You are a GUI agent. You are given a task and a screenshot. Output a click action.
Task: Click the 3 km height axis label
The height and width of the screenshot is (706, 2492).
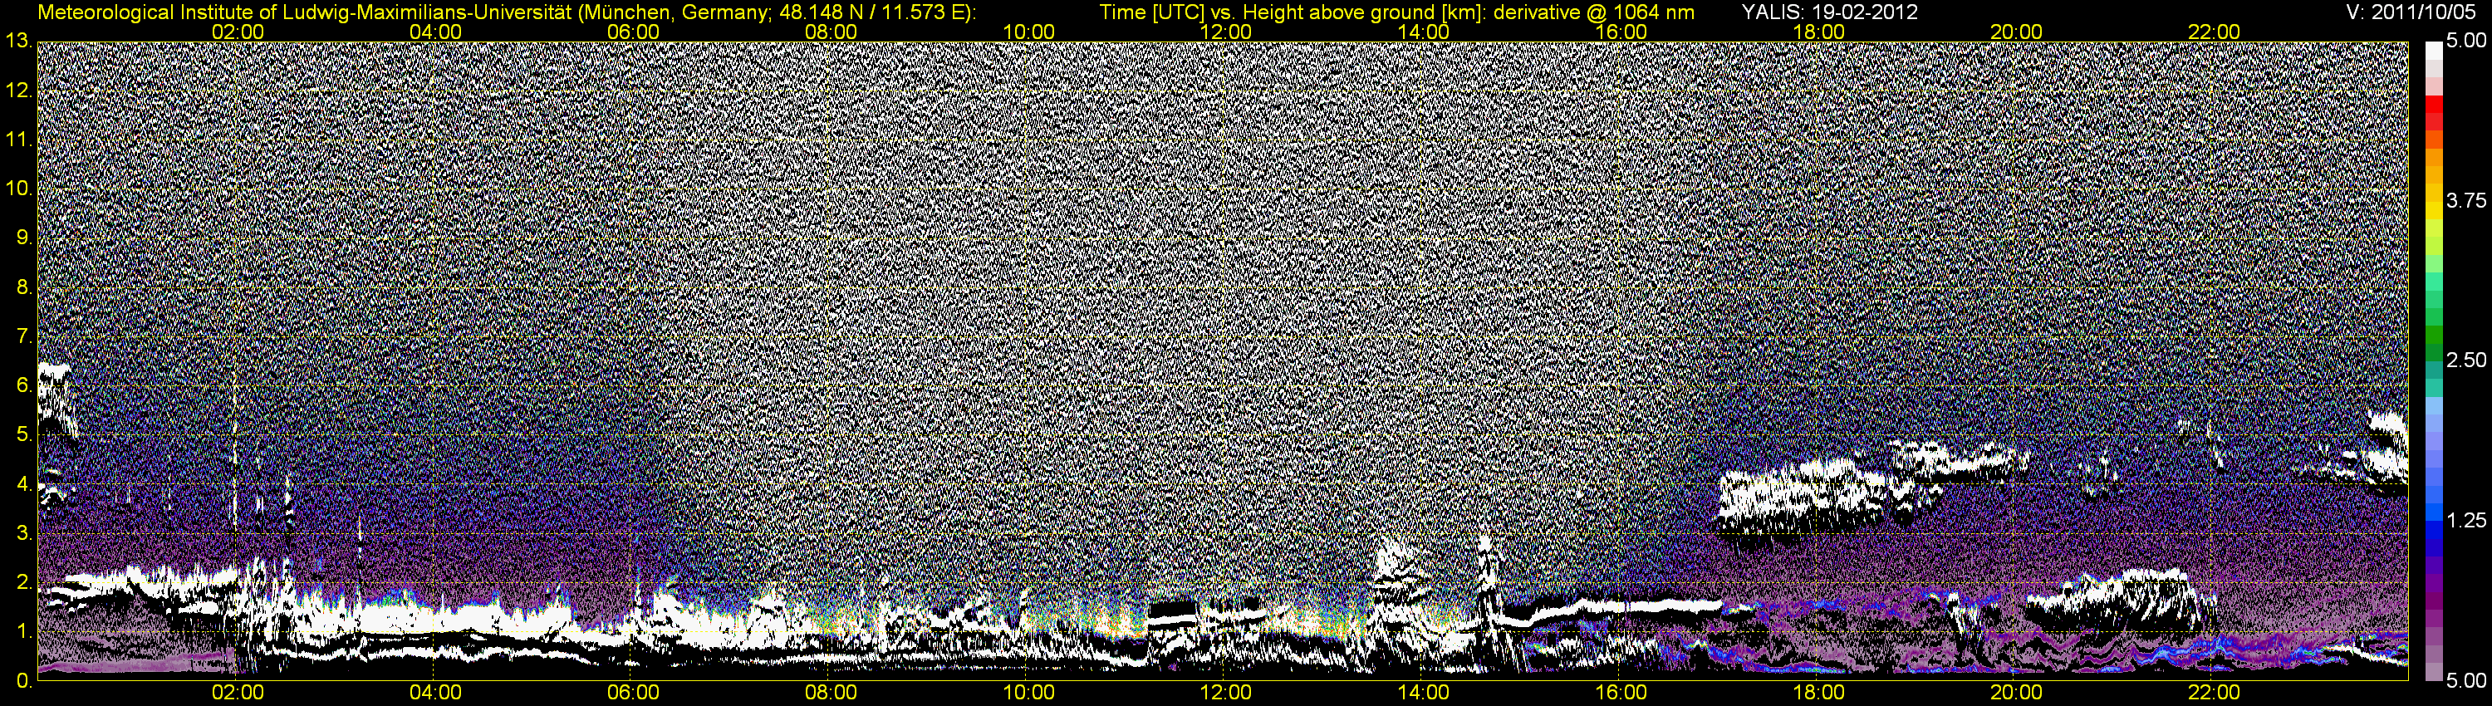point(23,533)
